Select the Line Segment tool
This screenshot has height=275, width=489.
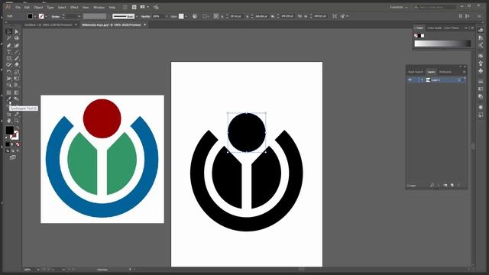click(17, 52)
